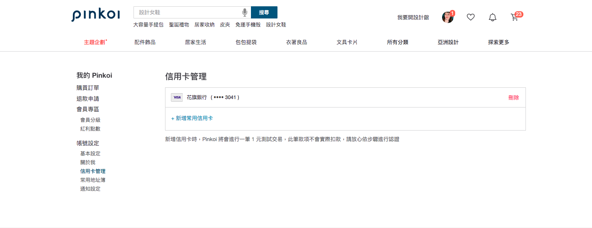
Task: Click the microphone voice search icon
Action: tap(245, 13)
